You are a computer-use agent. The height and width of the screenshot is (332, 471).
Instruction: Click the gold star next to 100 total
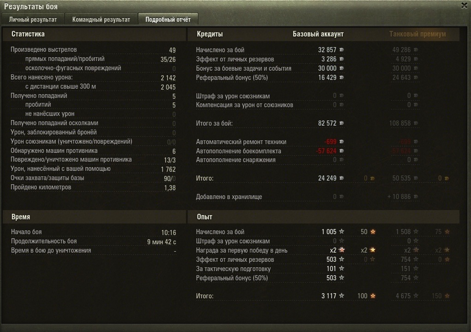coord(373,296)
